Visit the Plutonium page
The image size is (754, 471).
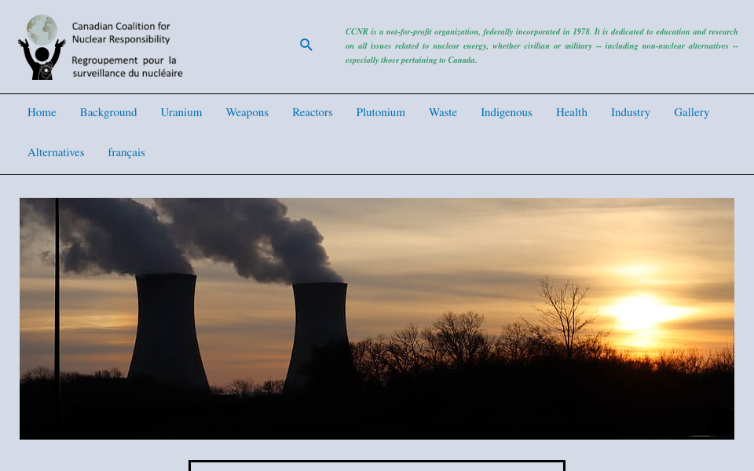tap(380, 112)
